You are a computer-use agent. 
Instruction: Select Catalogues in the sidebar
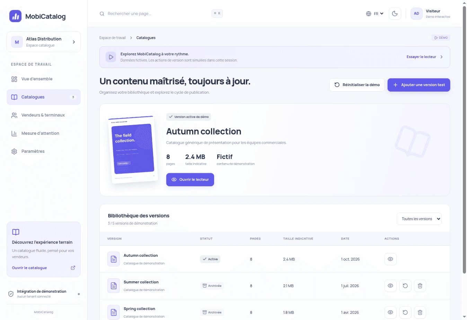point(44,97)
